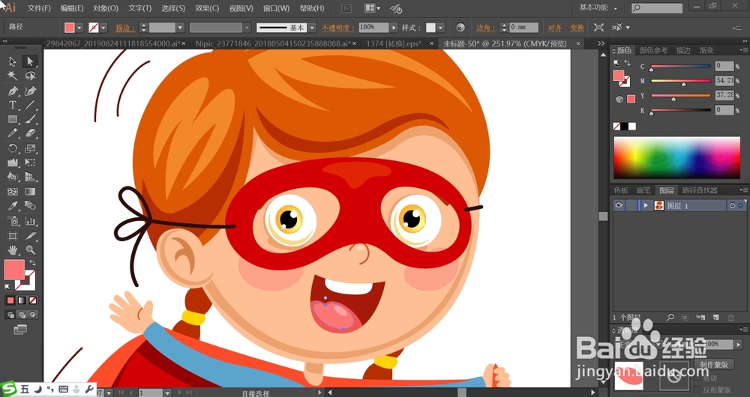Select the Pen tool

click(13, 91)
